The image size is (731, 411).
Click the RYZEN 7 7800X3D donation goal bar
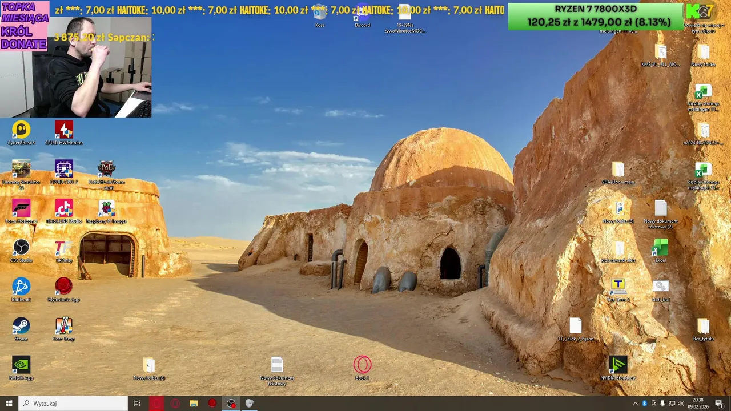[595, 17]
